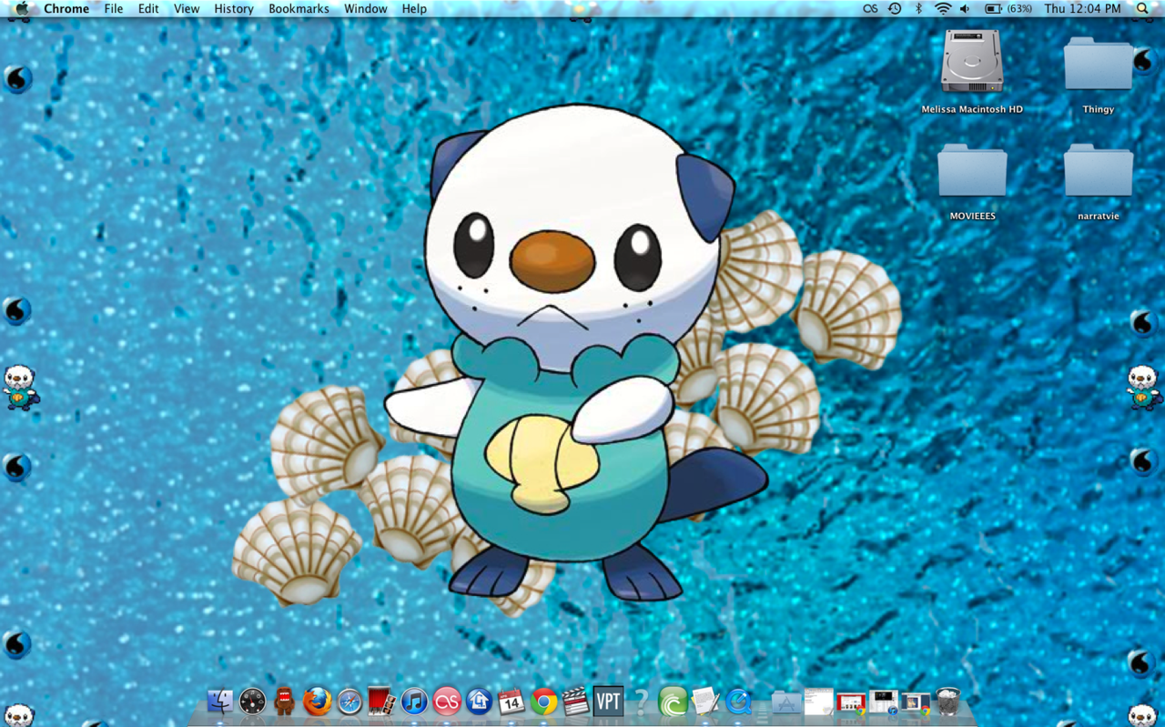Click the clock reading Thu 12:04 PM
Viewport: 1165px width, 727px height.
(1083, 9)
